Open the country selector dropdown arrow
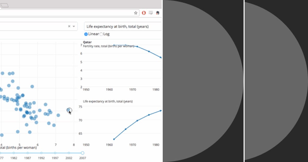 [x=74, y=26]
